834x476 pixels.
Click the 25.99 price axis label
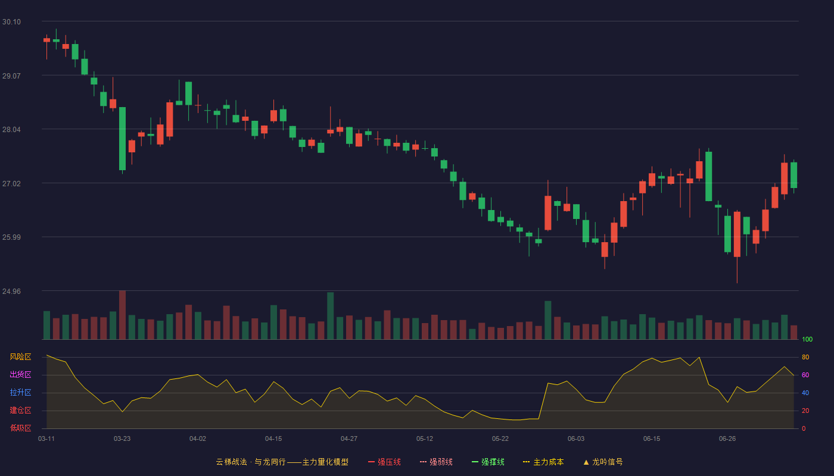11,238
